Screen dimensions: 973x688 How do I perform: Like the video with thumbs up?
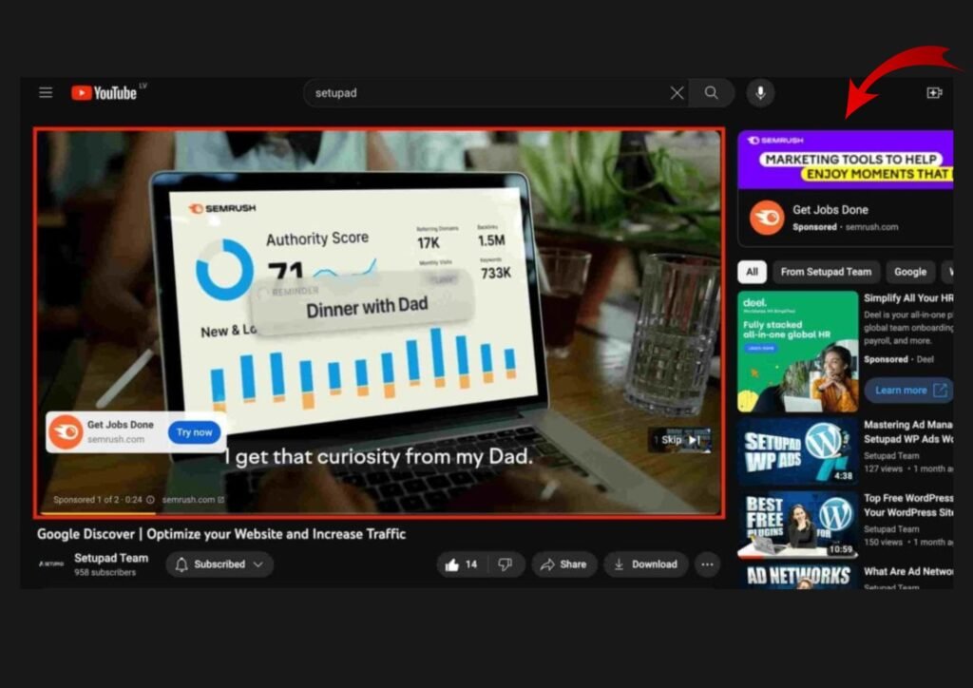[462, 564]
